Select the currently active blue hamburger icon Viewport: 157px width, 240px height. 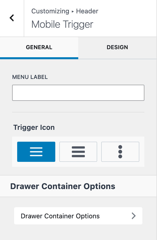(36, 152)
